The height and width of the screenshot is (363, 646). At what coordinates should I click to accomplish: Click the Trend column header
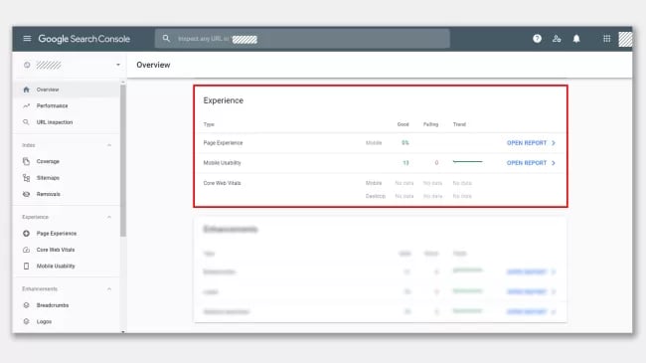point(459,124)
